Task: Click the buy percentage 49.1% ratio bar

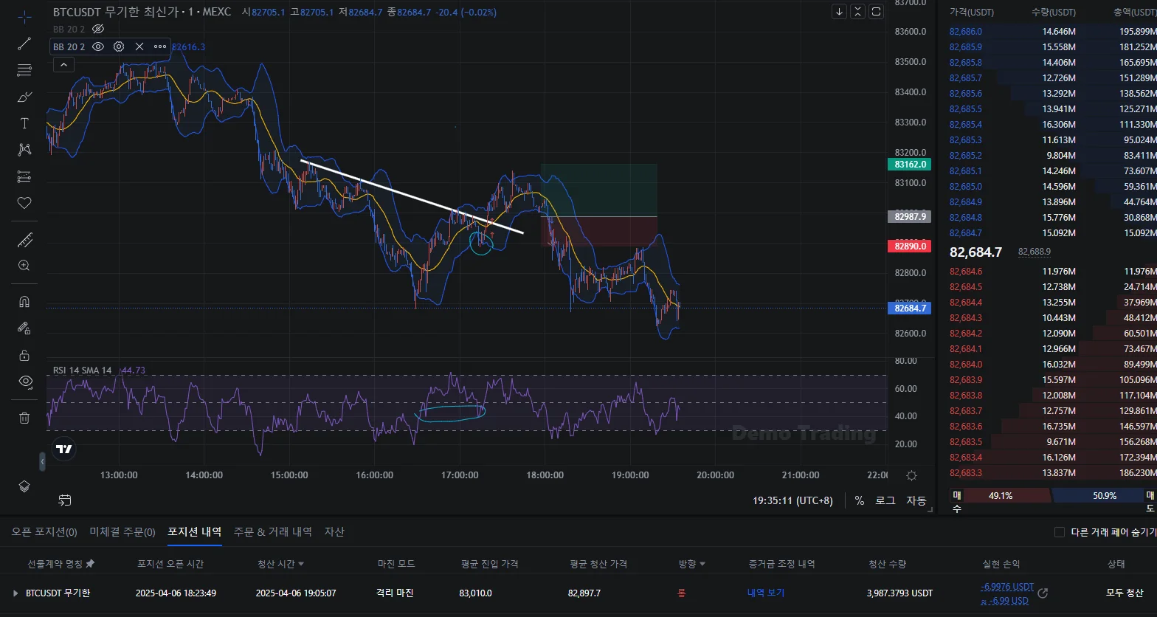Action: [1001, 496]
